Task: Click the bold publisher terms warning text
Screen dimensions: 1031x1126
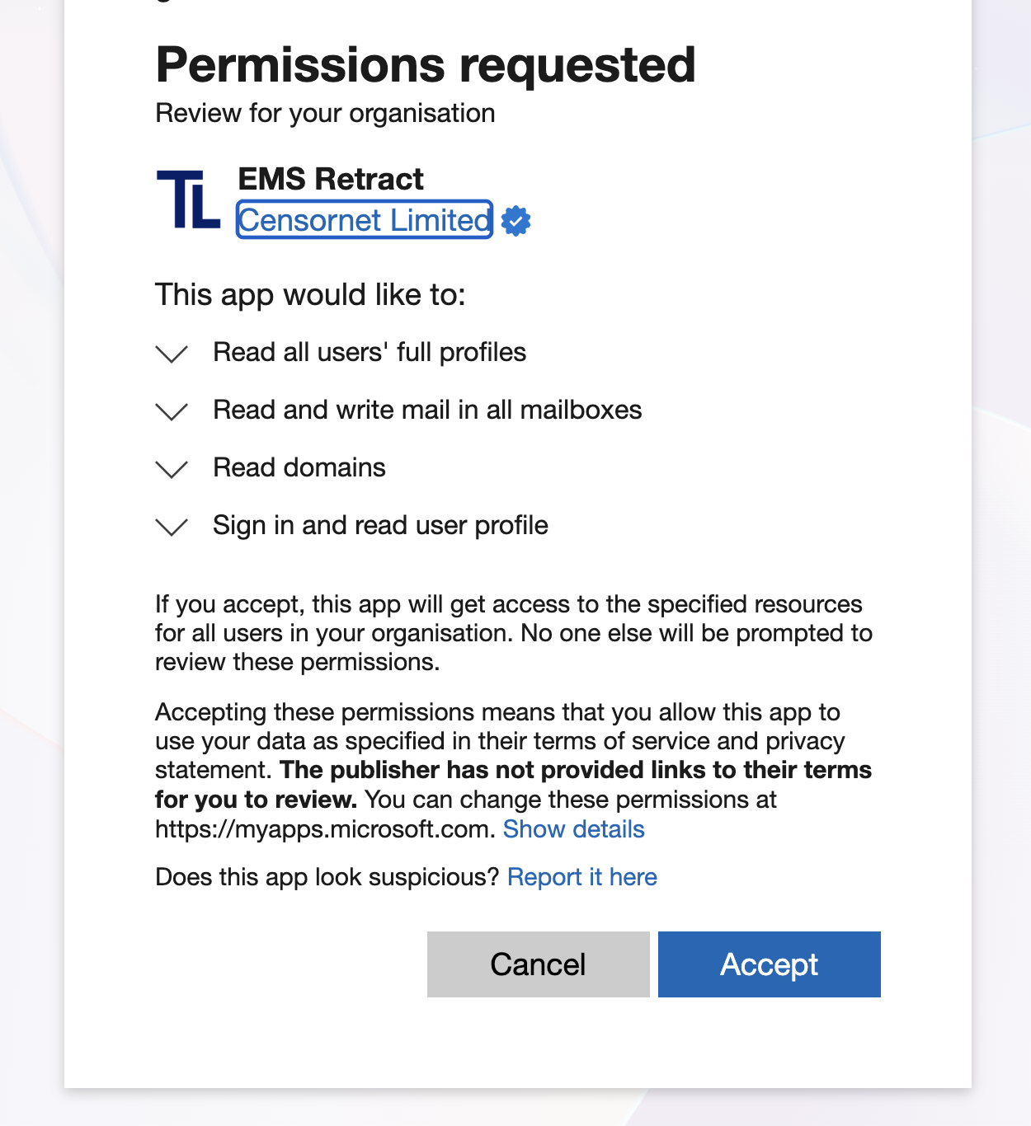Action: pyautogui.click(x=513, y=785)
